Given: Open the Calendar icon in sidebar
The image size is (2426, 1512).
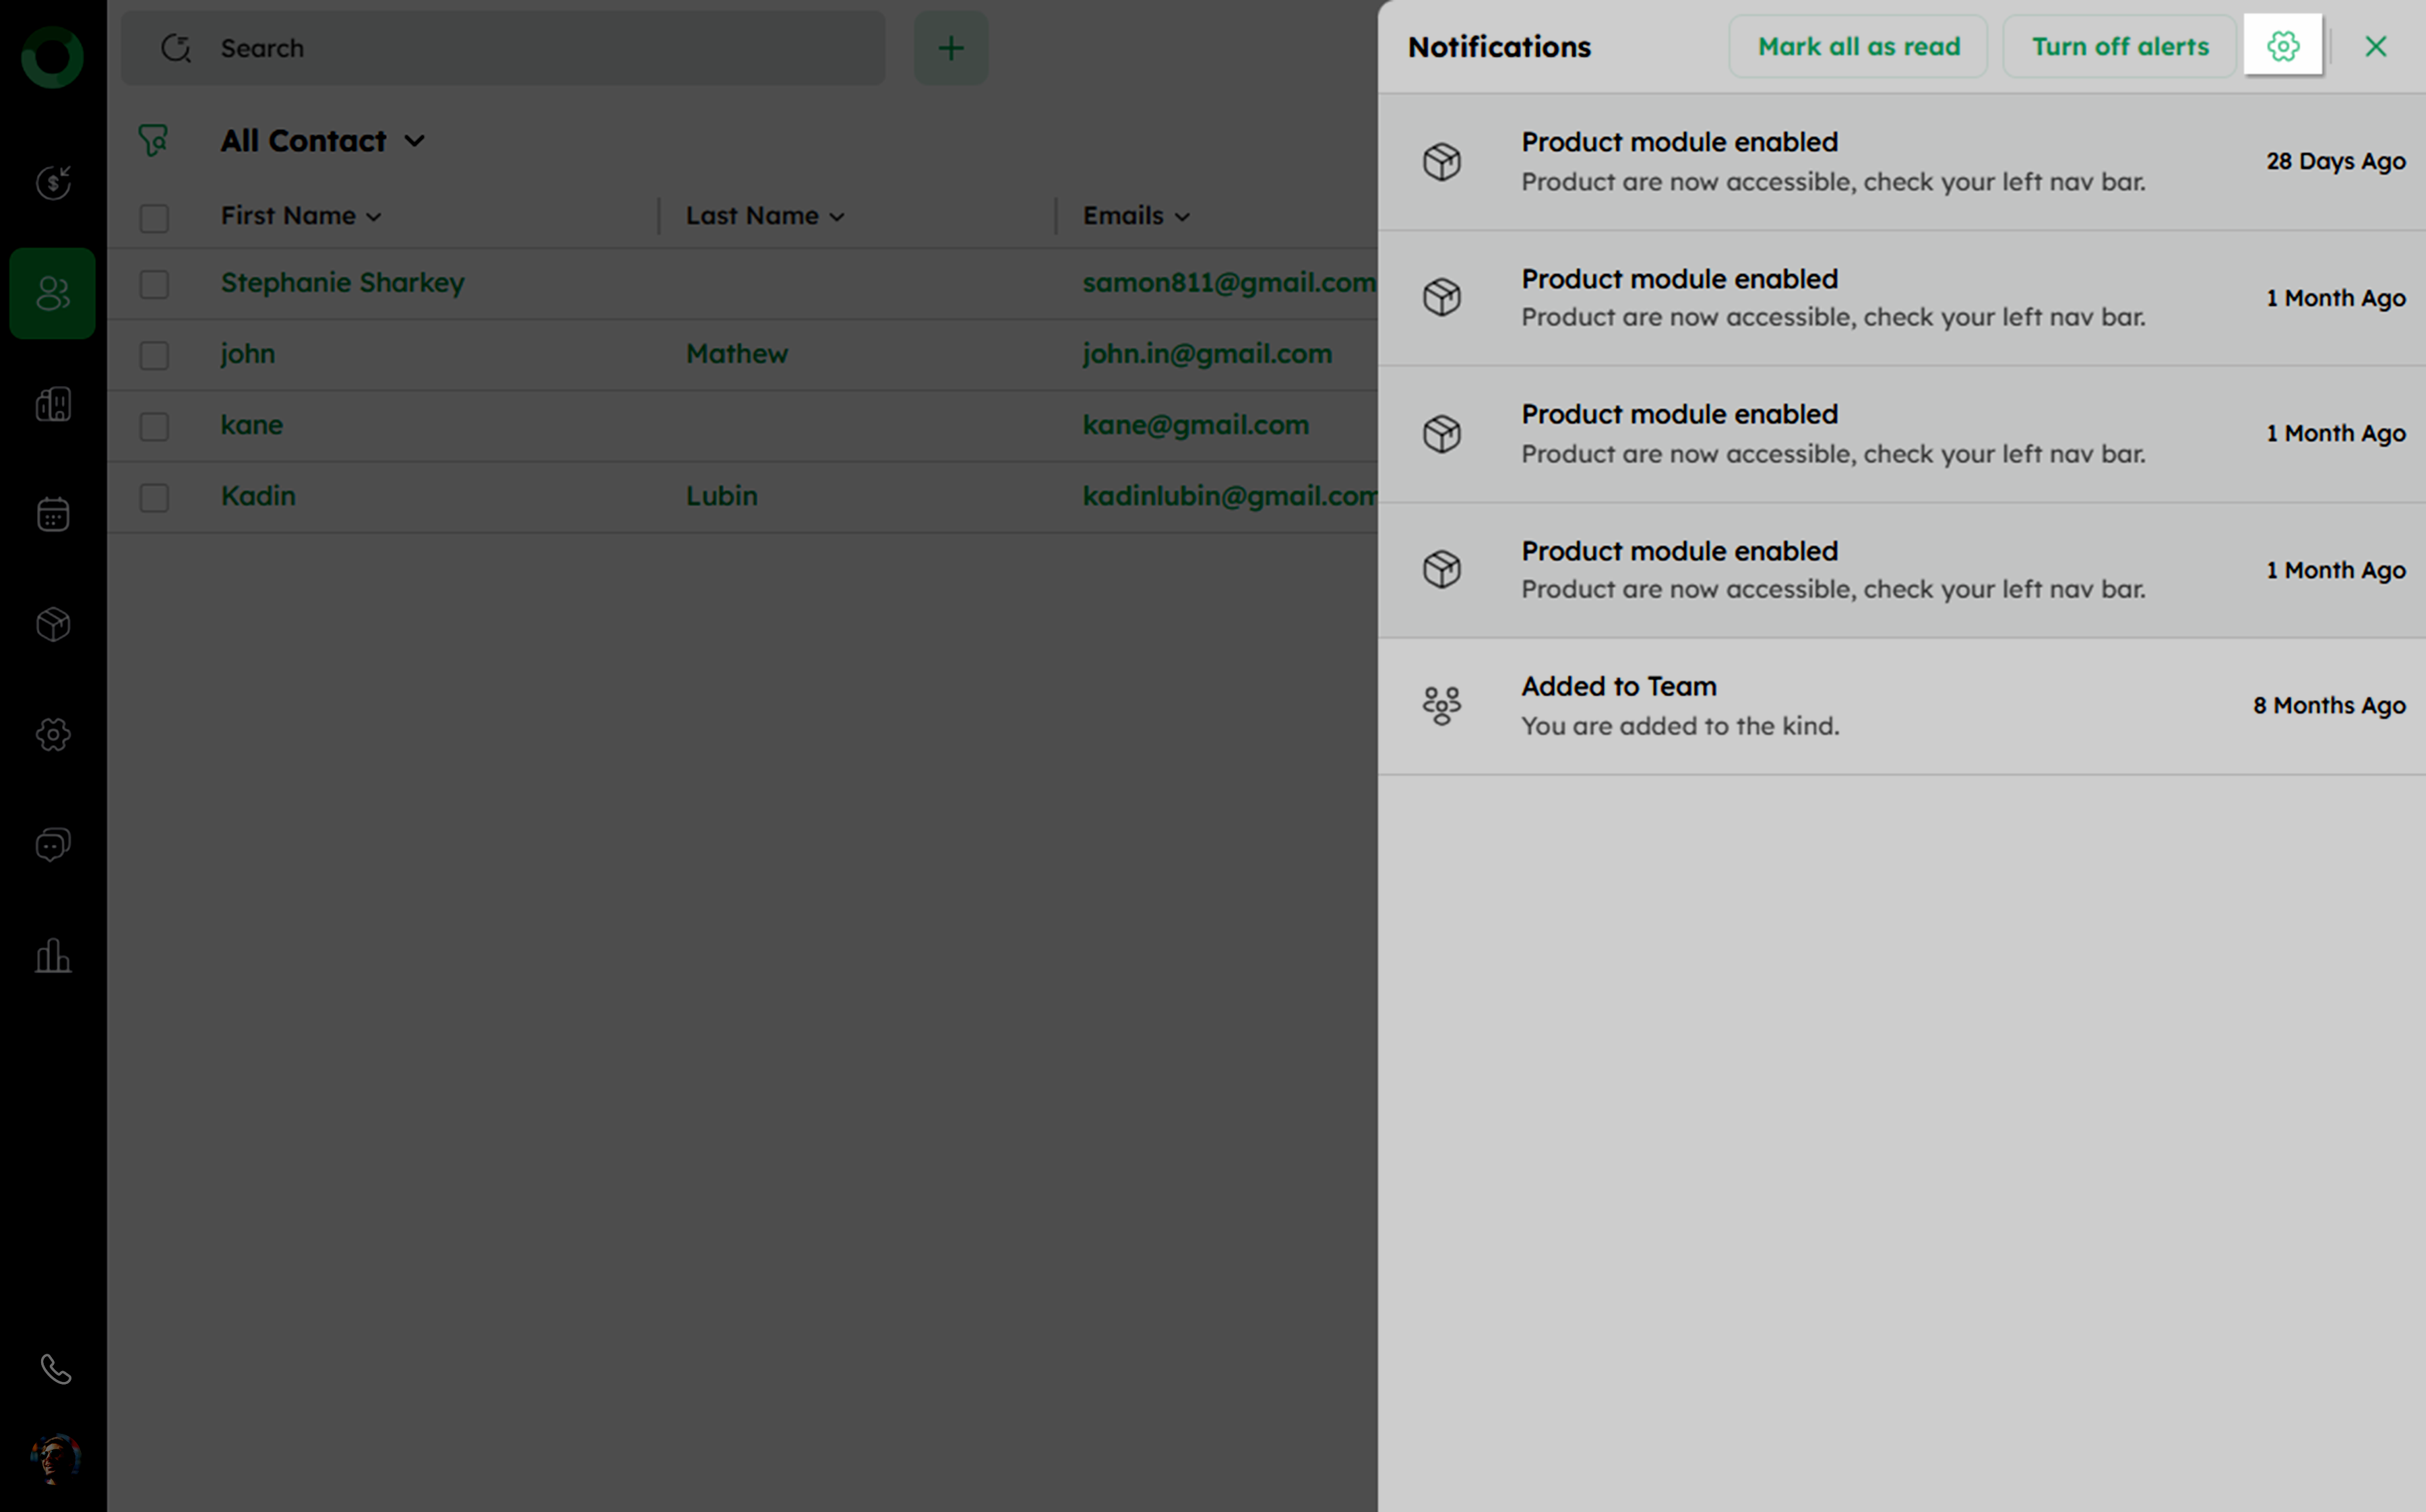Looking at the screenshot, I should click(53, 514).
